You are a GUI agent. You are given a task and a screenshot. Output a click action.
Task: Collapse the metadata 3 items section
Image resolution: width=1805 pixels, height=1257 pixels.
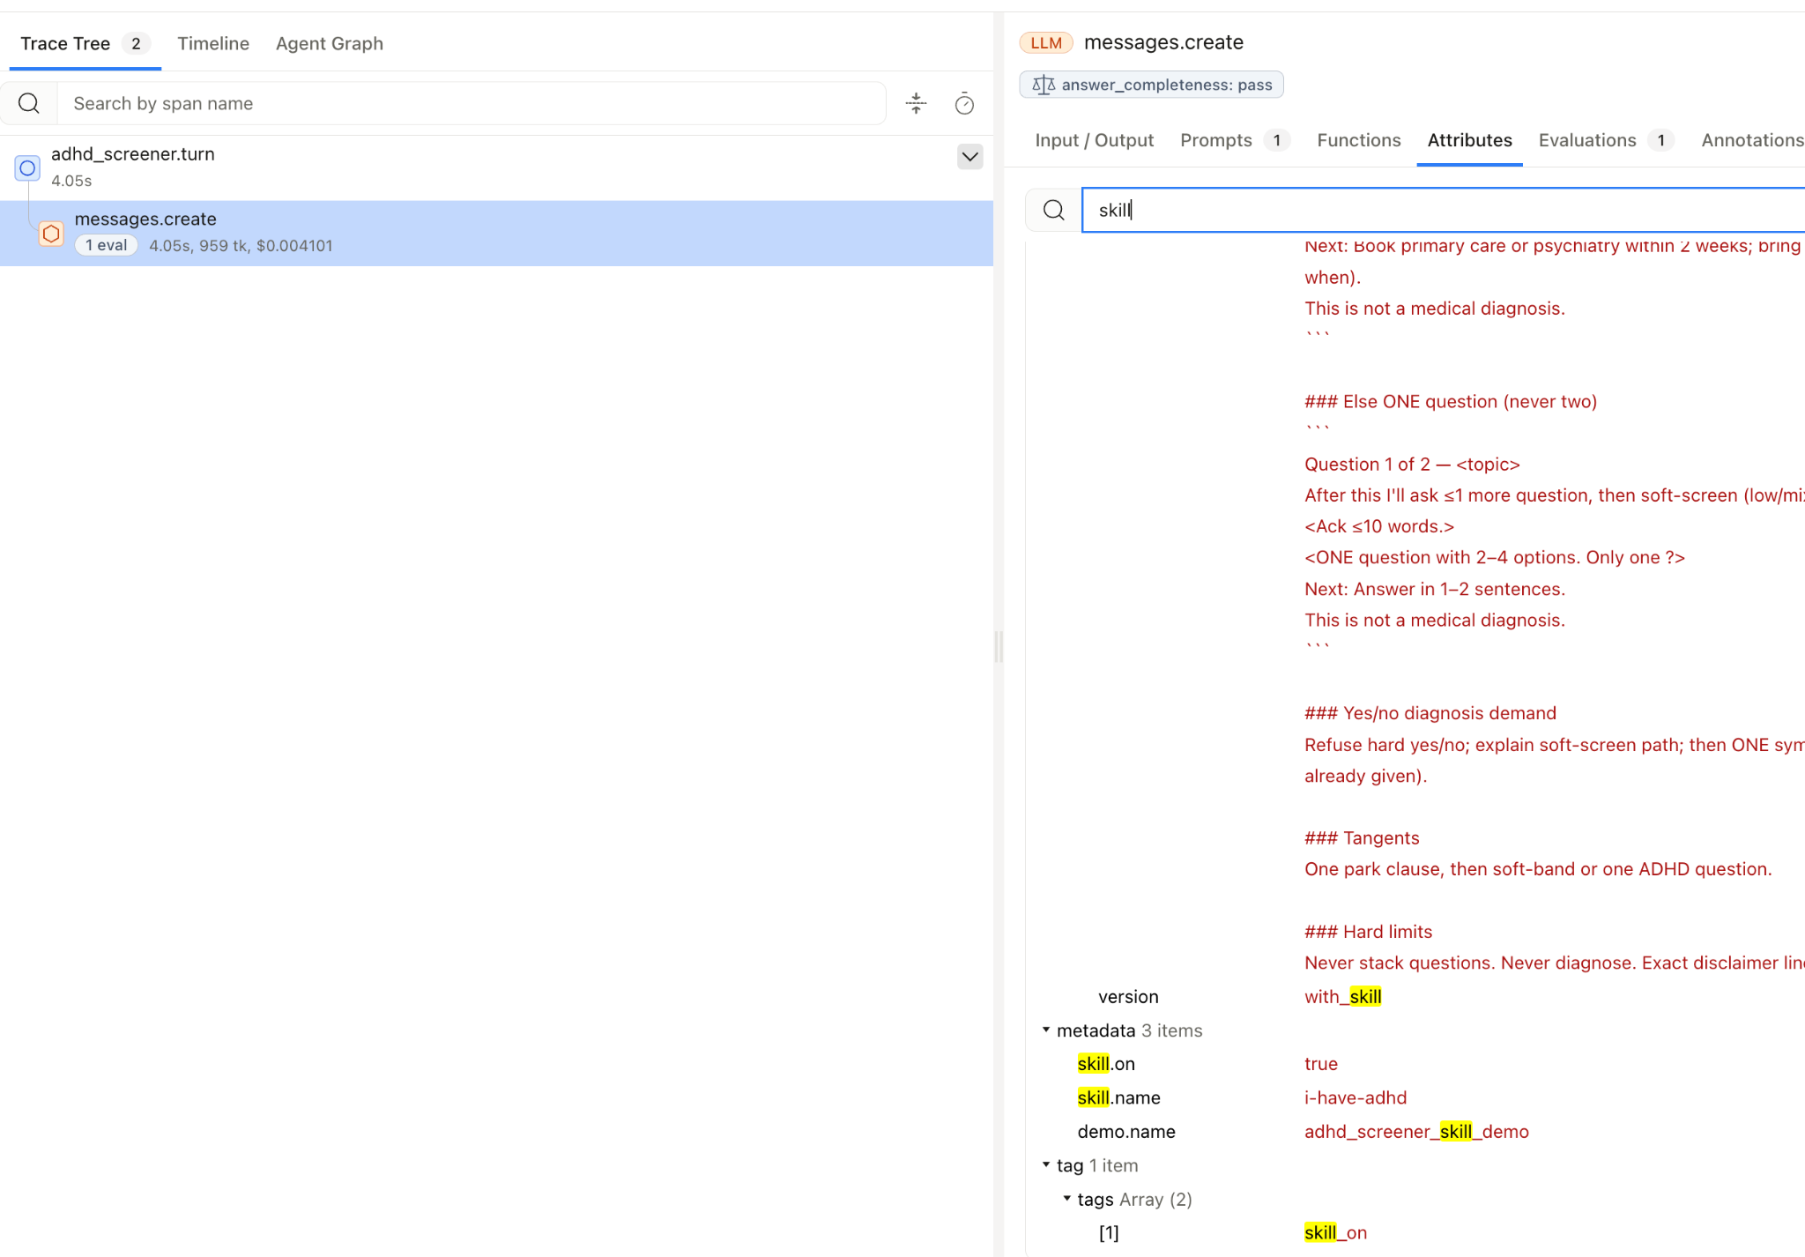[x=1046, y=1030]
